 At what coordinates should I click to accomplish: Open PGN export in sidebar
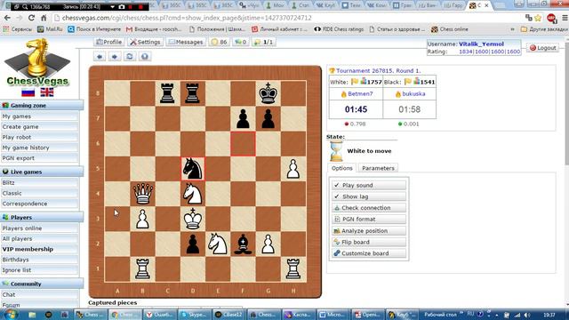tap(39, 158)
